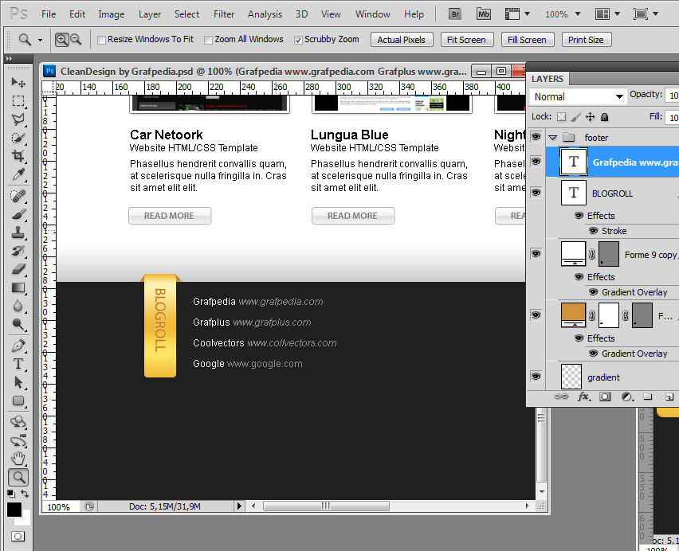The image size is (679, 551).
Task: Reset default foreground and background colors
Action: (x=11, y=494)
